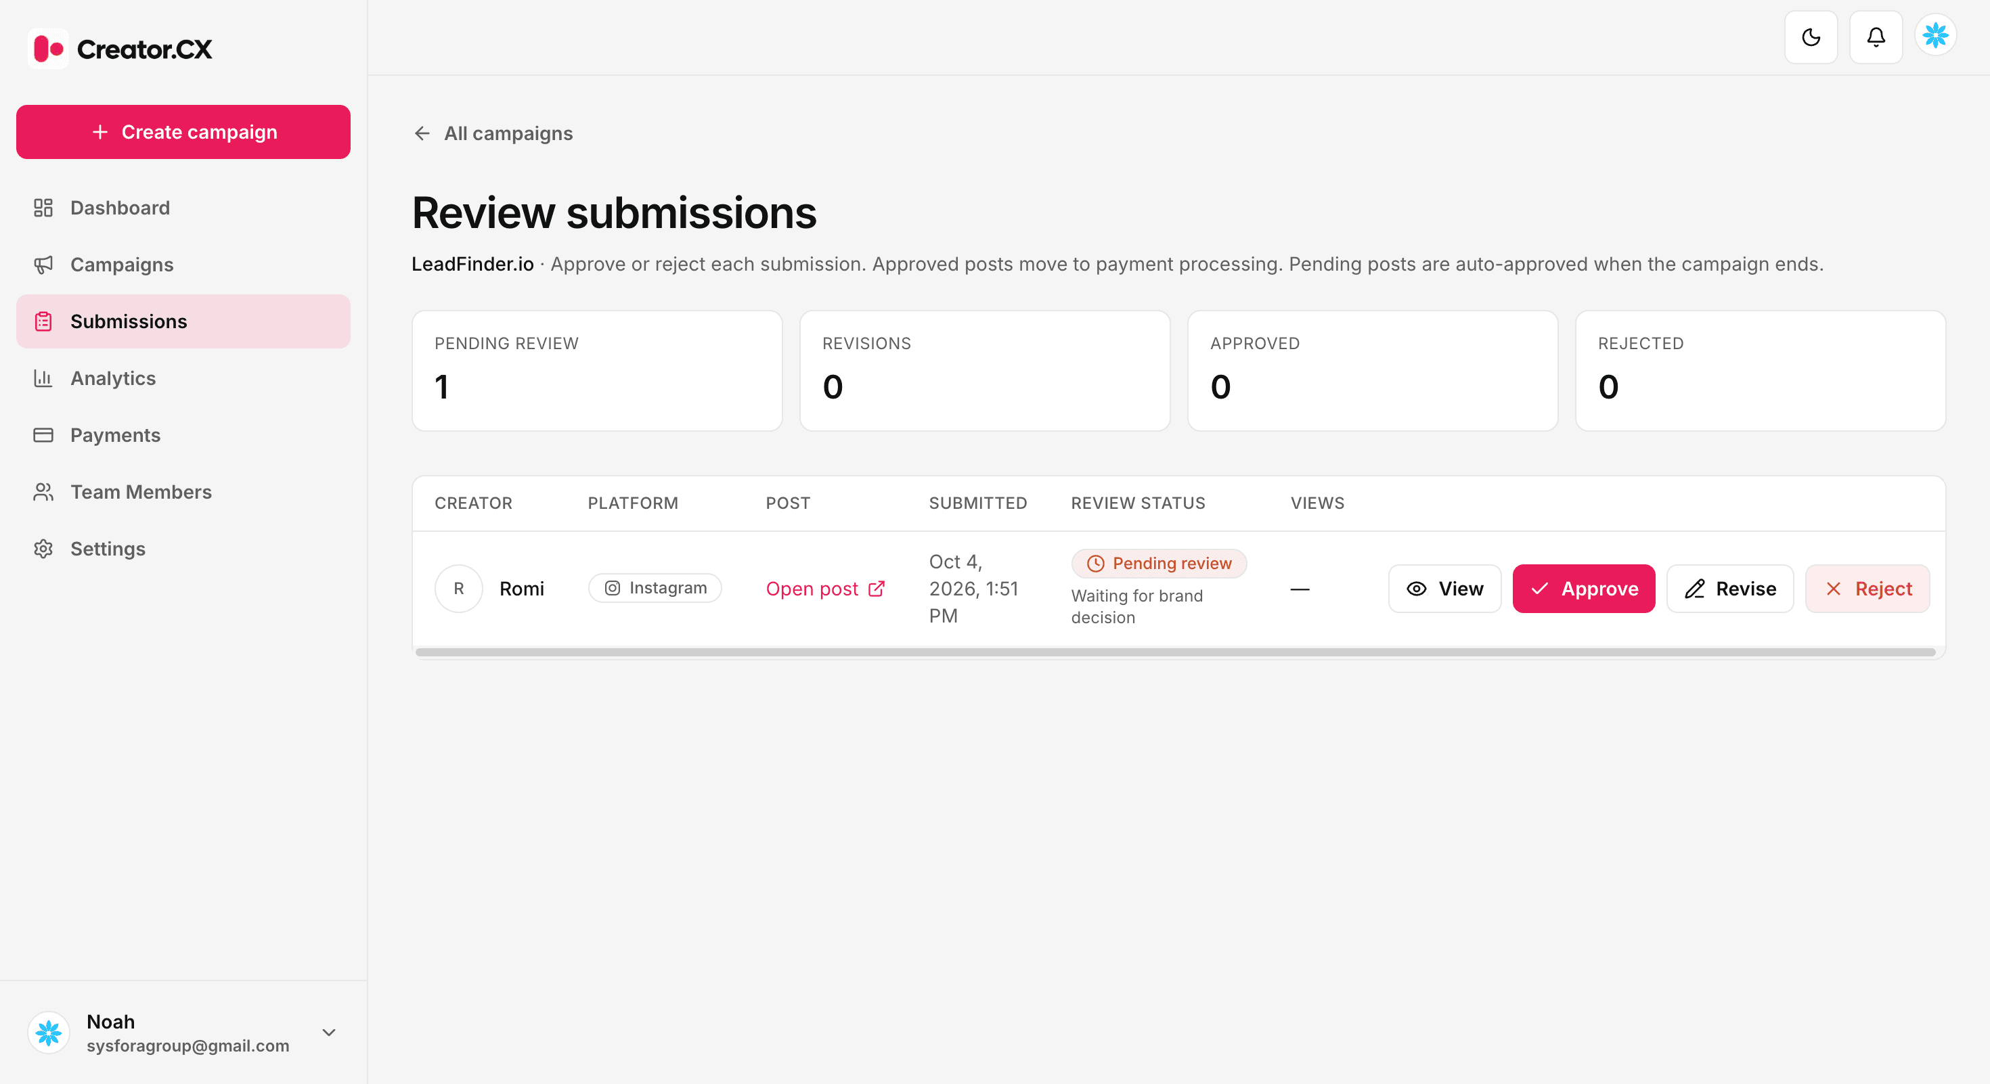The height and width of the screenshot is (1084, 1990).
Task: Open Romi's post link
Action: (x=825, y=589)
